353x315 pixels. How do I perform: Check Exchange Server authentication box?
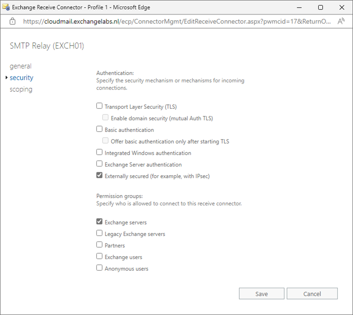click(99, 163)
